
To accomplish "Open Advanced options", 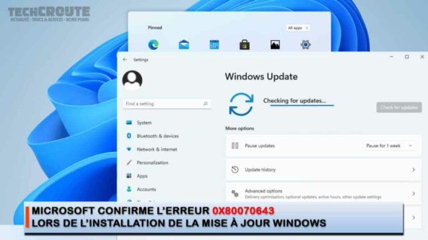I will (324, 194).
